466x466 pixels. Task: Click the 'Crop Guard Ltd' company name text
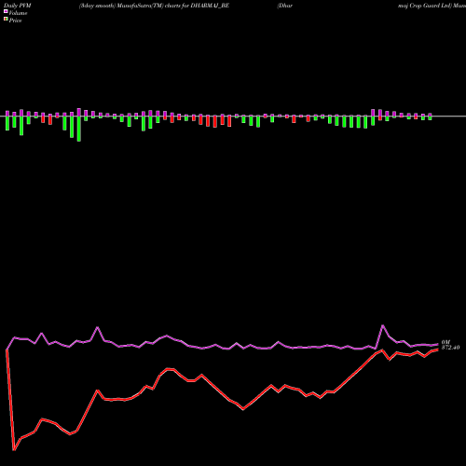pos(430,6)
